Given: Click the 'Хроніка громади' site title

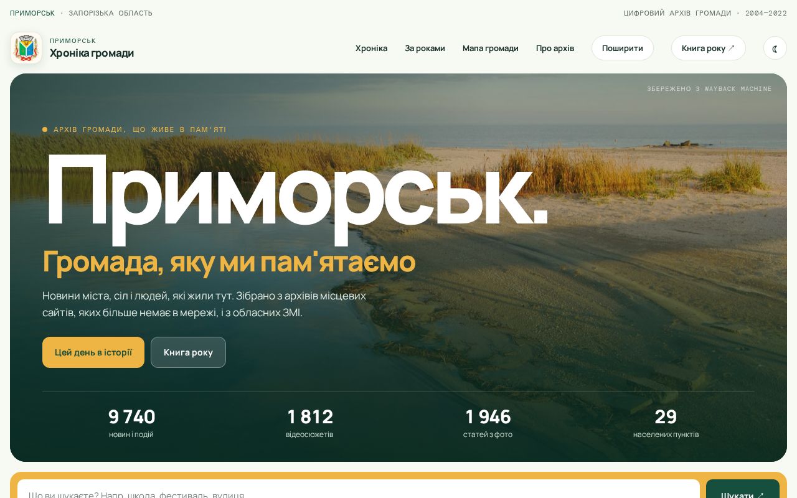Looking at the screenshot, I should 92,53.
